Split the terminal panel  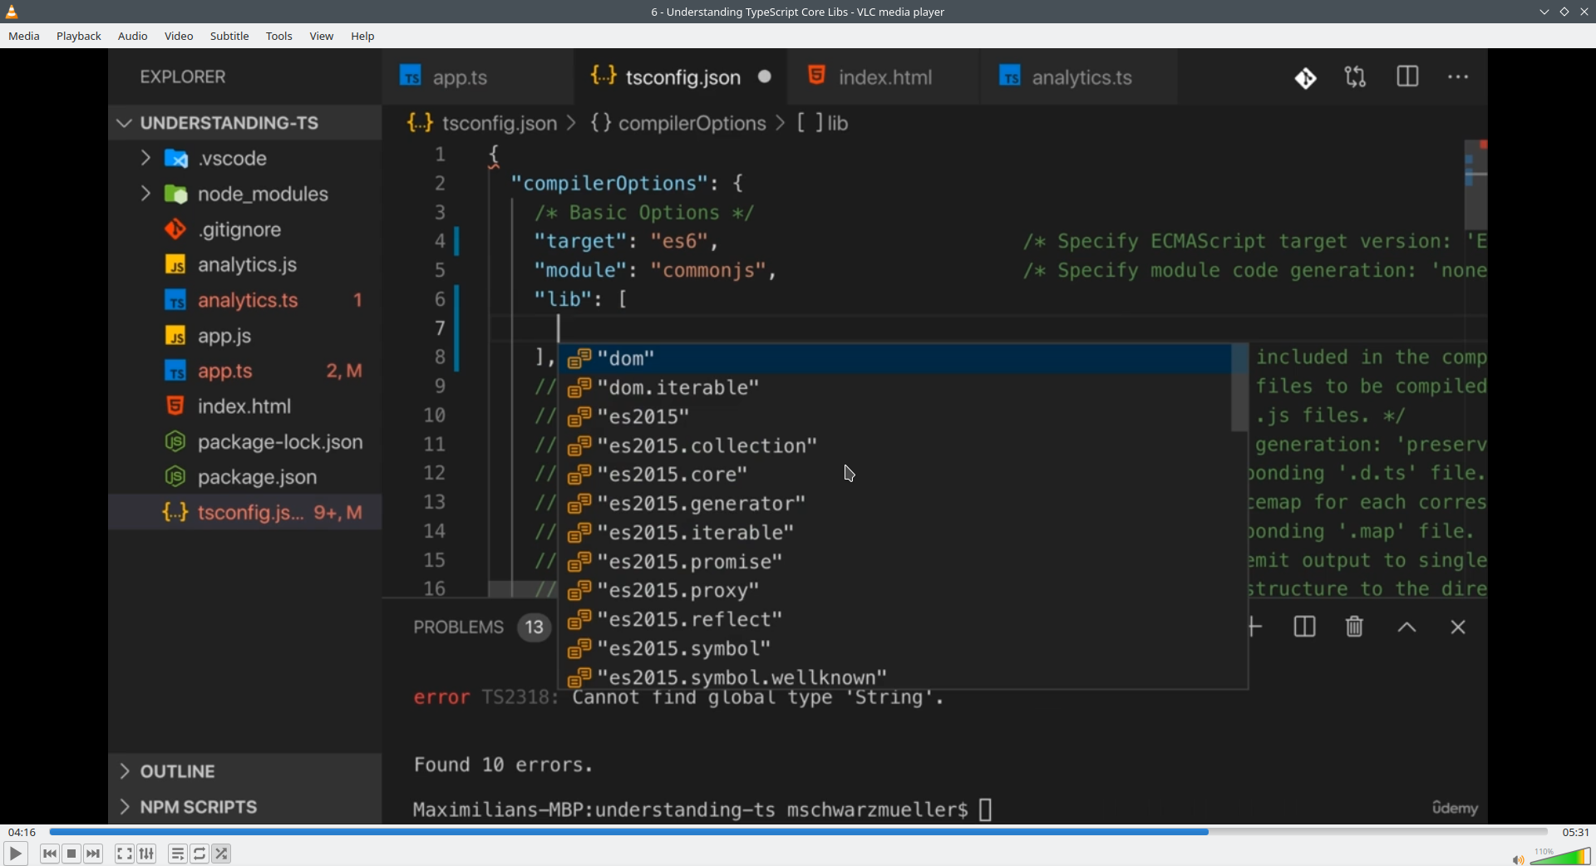(x=1305, y=627)
